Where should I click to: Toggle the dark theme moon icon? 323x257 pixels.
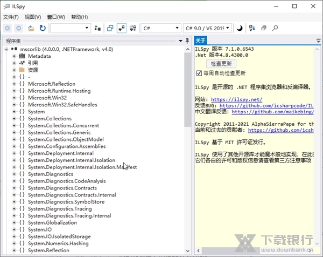240,28
